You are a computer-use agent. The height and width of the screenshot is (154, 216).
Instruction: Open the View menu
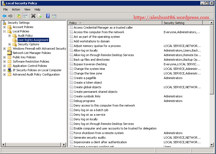coord(27,9)
